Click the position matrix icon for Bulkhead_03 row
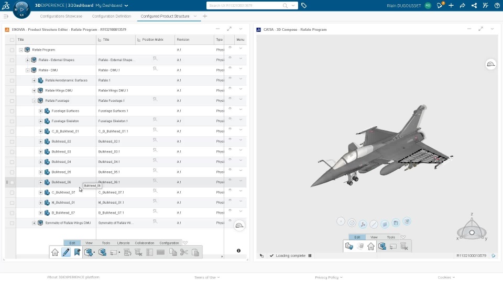 (155, 150)
